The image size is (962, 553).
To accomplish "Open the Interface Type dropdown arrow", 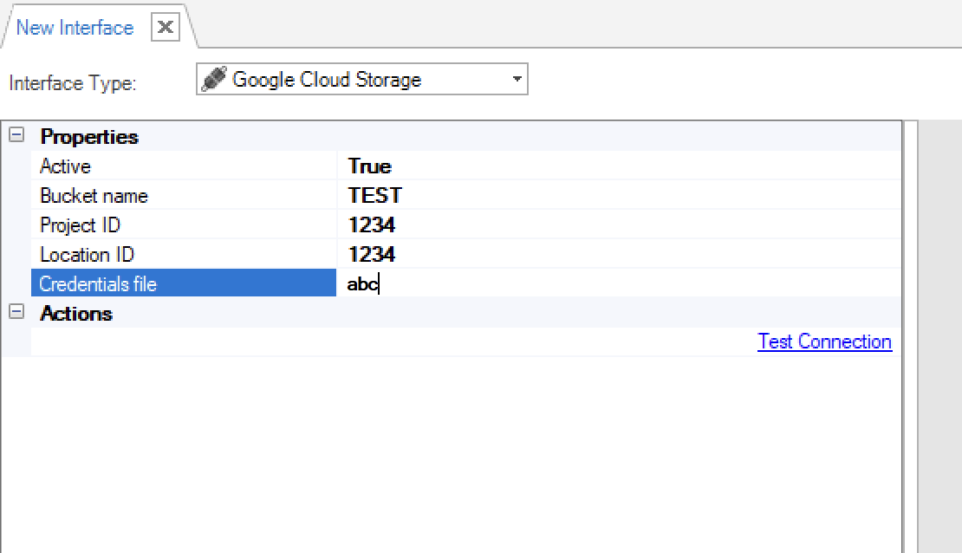I will tap(517, 80).
